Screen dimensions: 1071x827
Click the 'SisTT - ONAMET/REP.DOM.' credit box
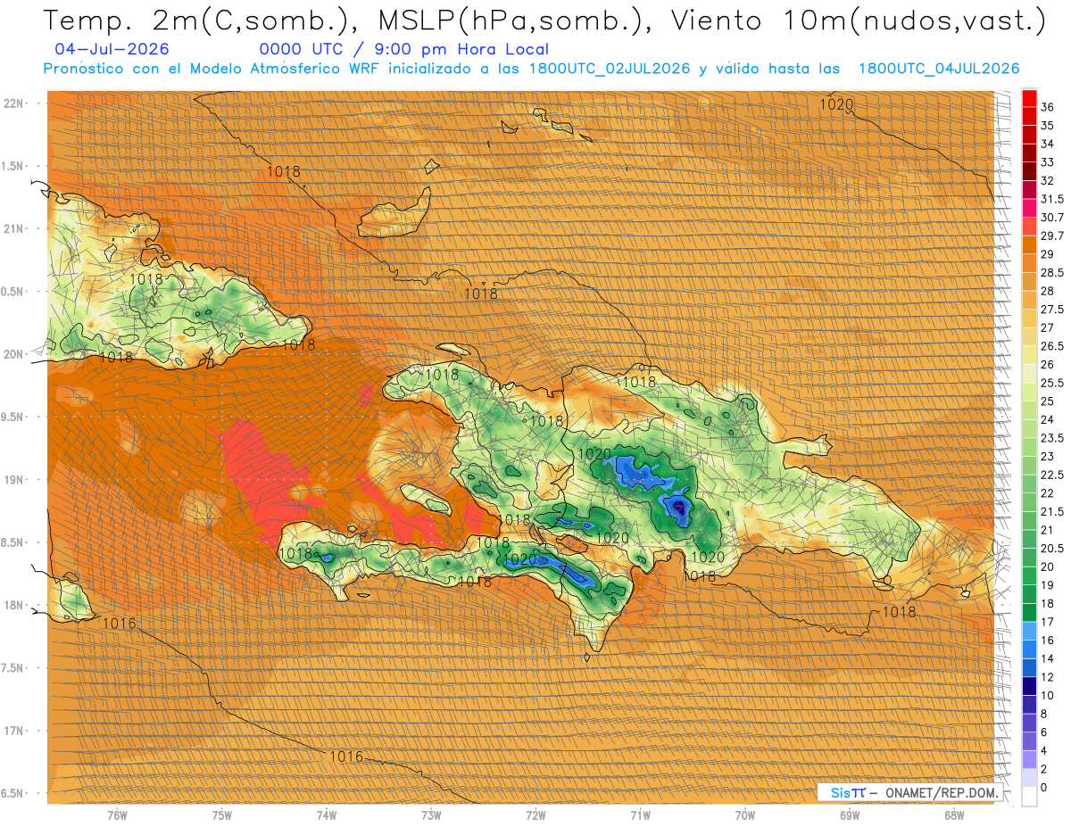(910, 792)
